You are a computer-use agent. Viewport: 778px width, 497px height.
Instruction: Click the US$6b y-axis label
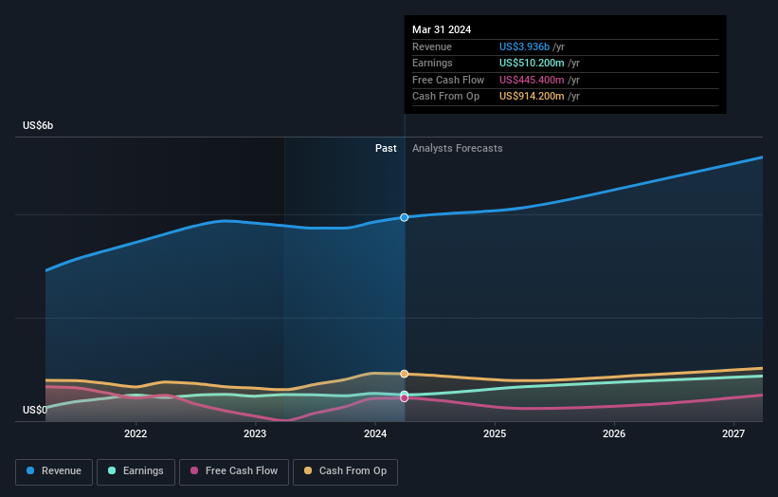(x=38, y=125)
